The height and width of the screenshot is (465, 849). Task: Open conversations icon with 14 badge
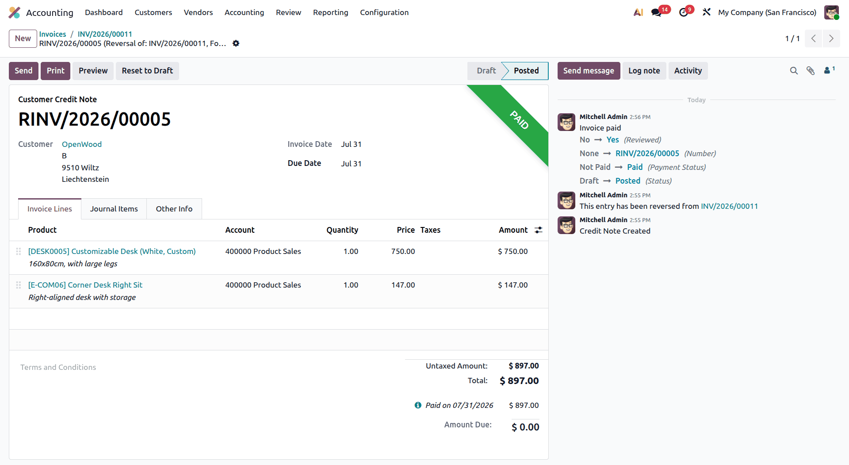(x=657, y=12)
